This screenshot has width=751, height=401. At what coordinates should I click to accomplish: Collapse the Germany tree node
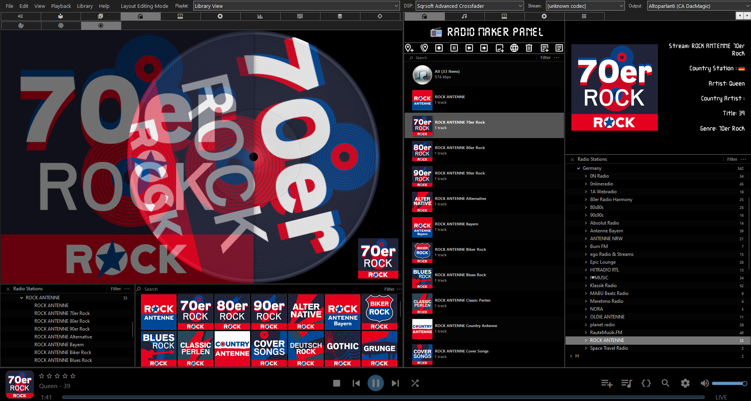578,168
